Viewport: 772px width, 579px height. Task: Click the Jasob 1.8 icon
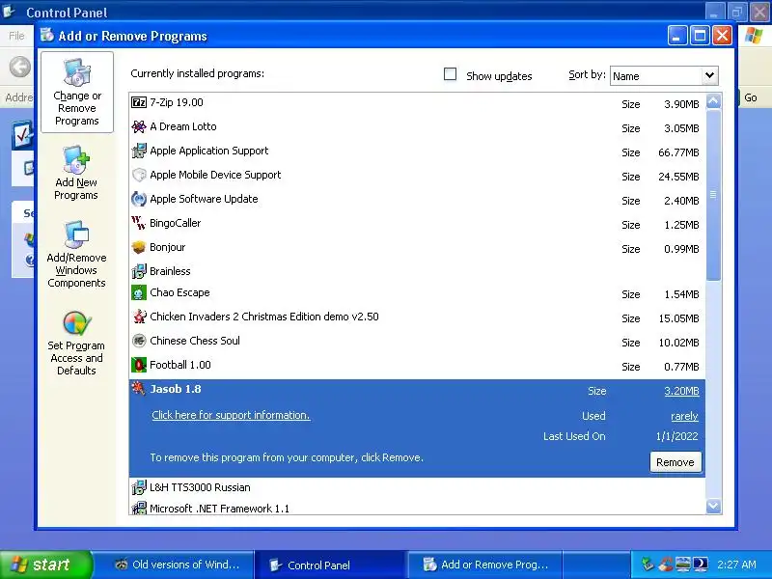139,389
